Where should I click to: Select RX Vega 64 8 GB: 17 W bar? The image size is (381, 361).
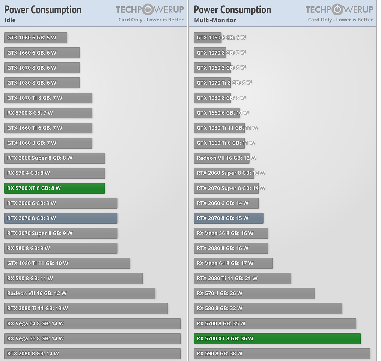tap(233, 263)
